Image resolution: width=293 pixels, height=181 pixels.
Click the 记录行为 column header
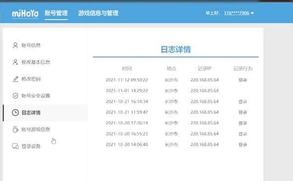(x=243, y=68)
